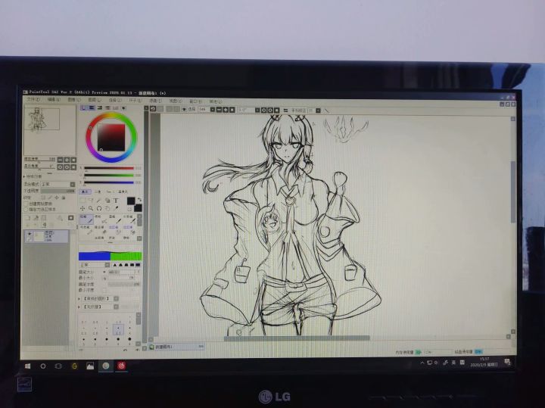
Task: Open the File menu
Action: 34,99
